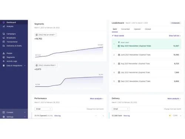Open the Has an email segment dropdown
The image size is (185, 139).
(x=46, y=35)
